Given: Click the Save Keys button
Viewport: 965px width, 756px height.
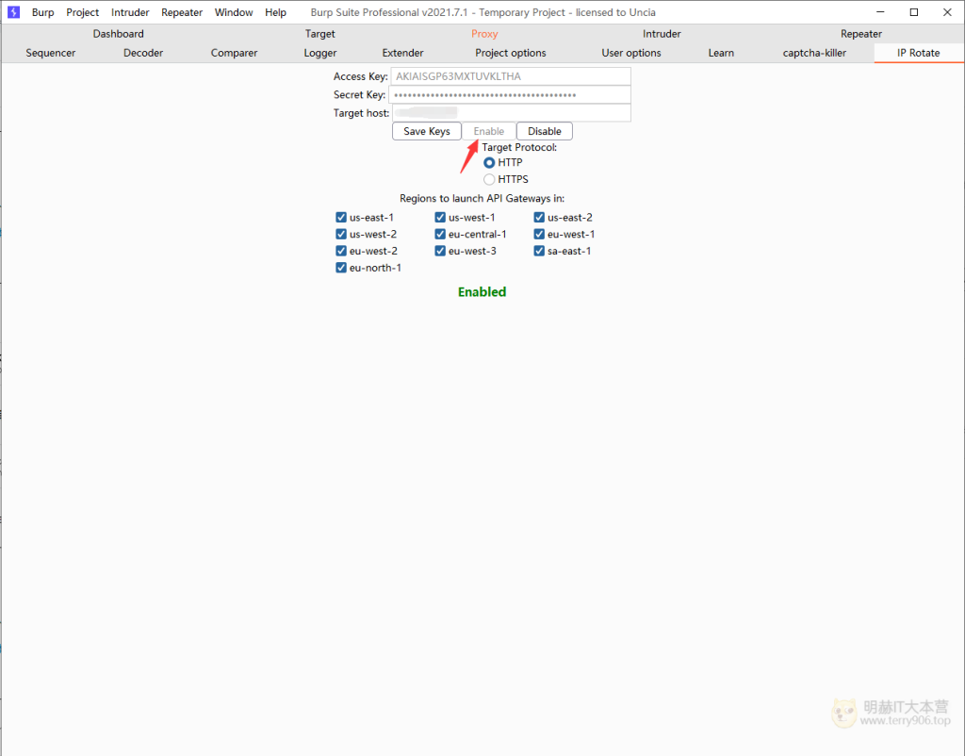Looking at the screenshot, I should 427,131.
